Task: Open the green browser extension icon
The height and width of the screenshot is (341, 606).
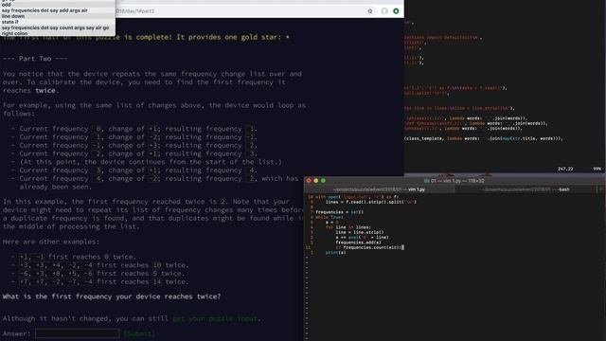Action: point(396,11)
